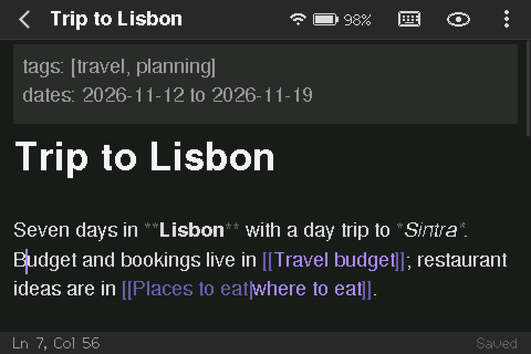Click the bold word Lisbon in paragraph

click(192, 230)
